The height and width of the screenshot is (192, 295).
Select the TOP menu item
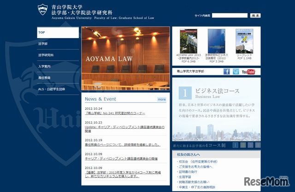(x=58, y=33)
